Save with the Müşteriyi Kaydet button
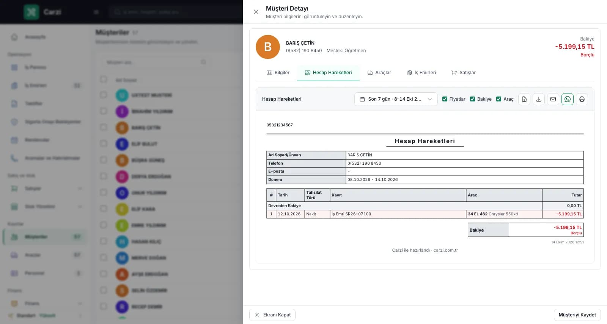Image resolution: width=607 pixels, height=324 pixels. [577, 315]
